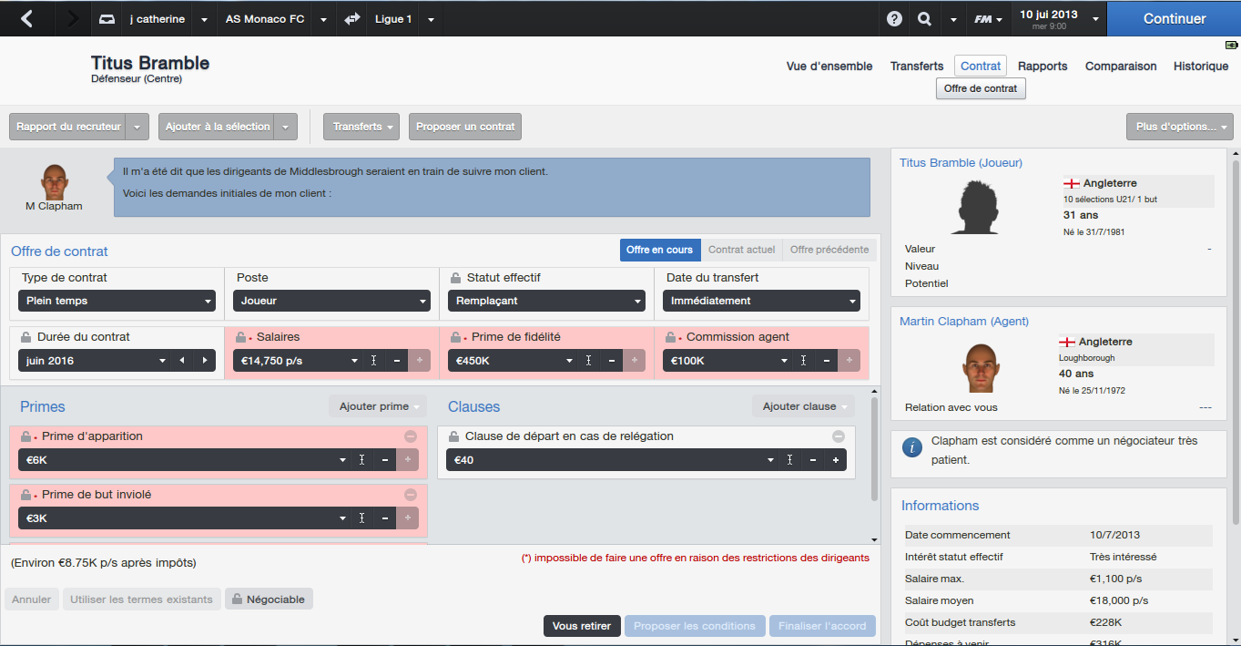
Task: Click Ajouter à la sélection
Action: (x=218, y=127)
